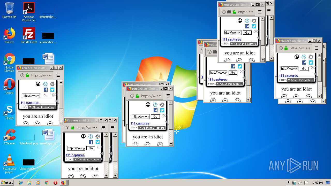331x186 pixels.
Task: Click site info icon in window beside Opera icon
Action: coord(22,75)
